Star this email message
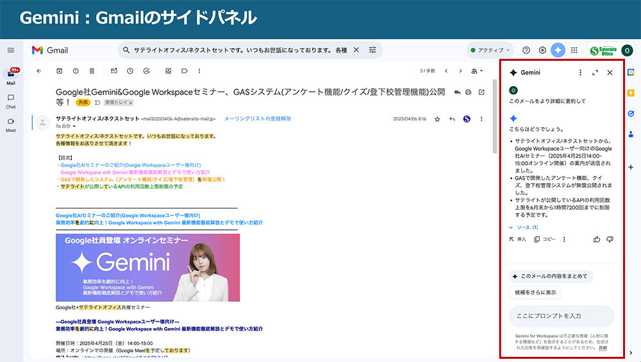The height and width of the screenshot is (362, 641). pos(437,119)
